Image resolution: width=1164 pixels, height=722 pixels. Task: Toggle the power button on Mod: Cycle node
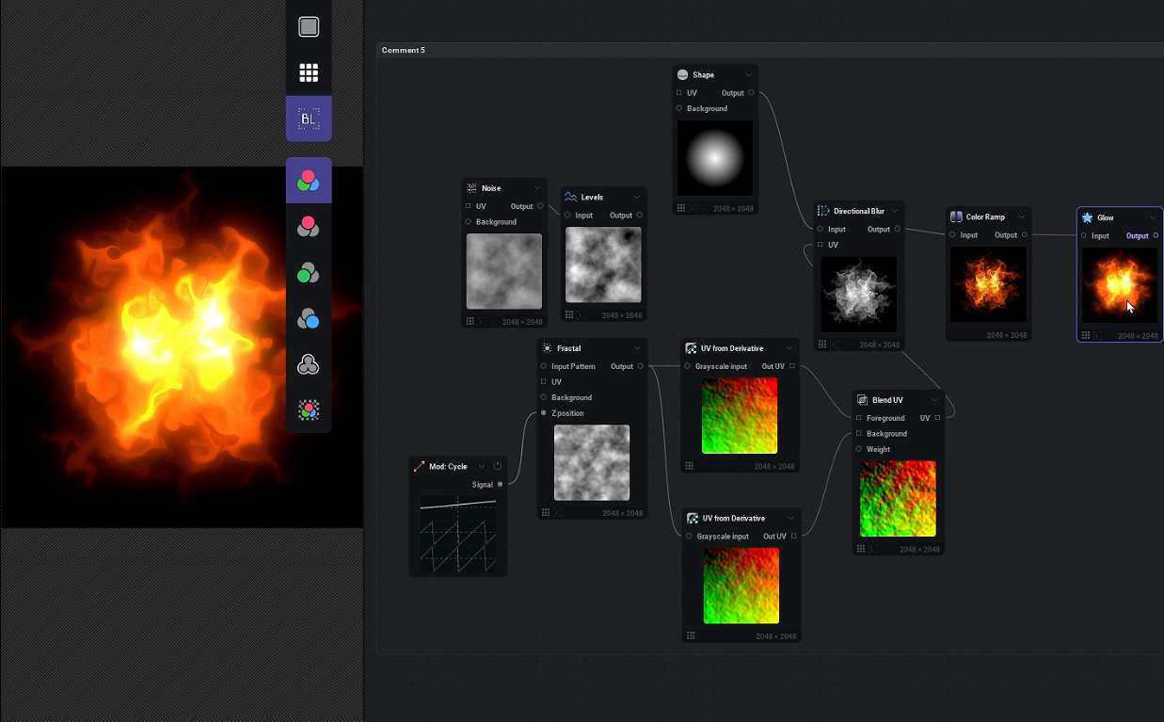point(498,466)
